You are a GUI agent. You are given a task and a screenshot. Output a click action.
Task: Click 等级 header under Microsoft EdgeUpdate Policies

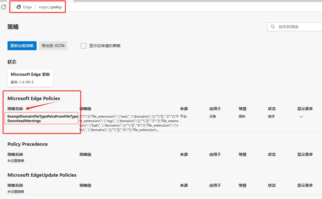[x=242, y=185]
